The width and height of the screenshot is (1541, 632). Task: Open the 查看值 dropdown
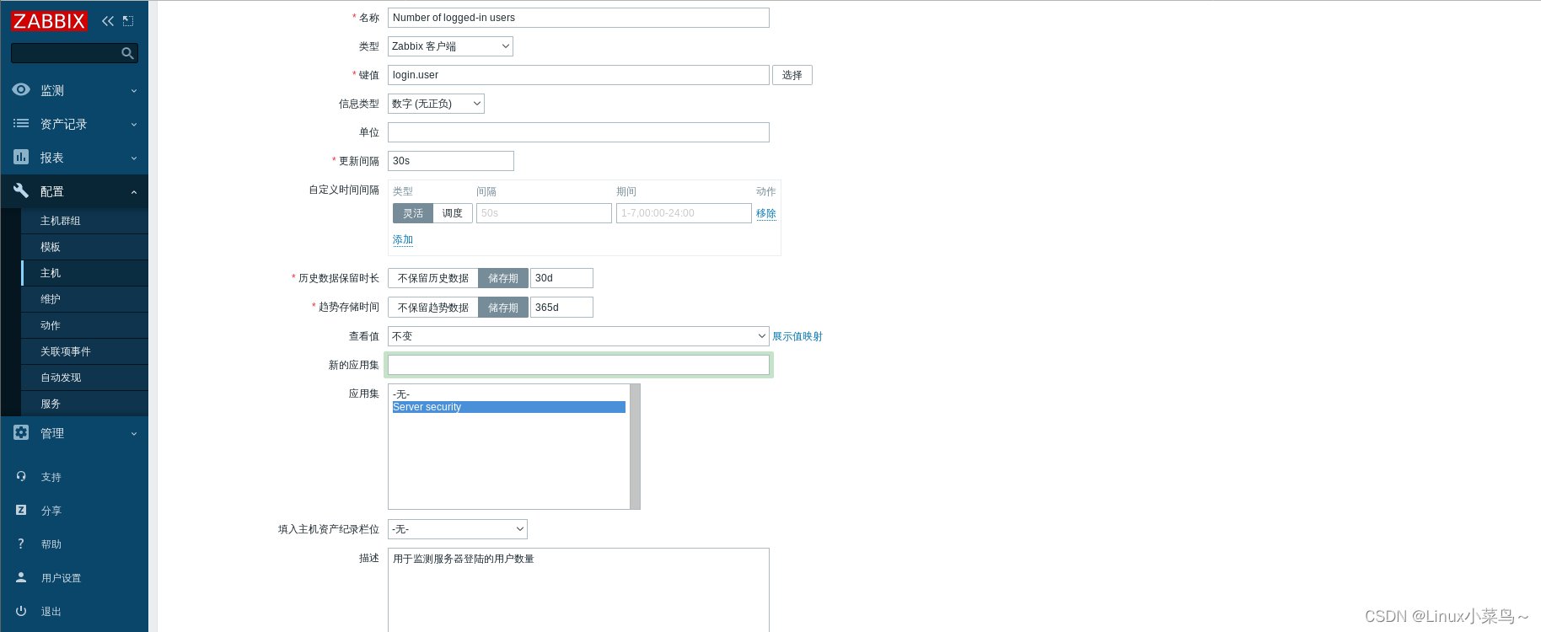(x=578, y=336)
